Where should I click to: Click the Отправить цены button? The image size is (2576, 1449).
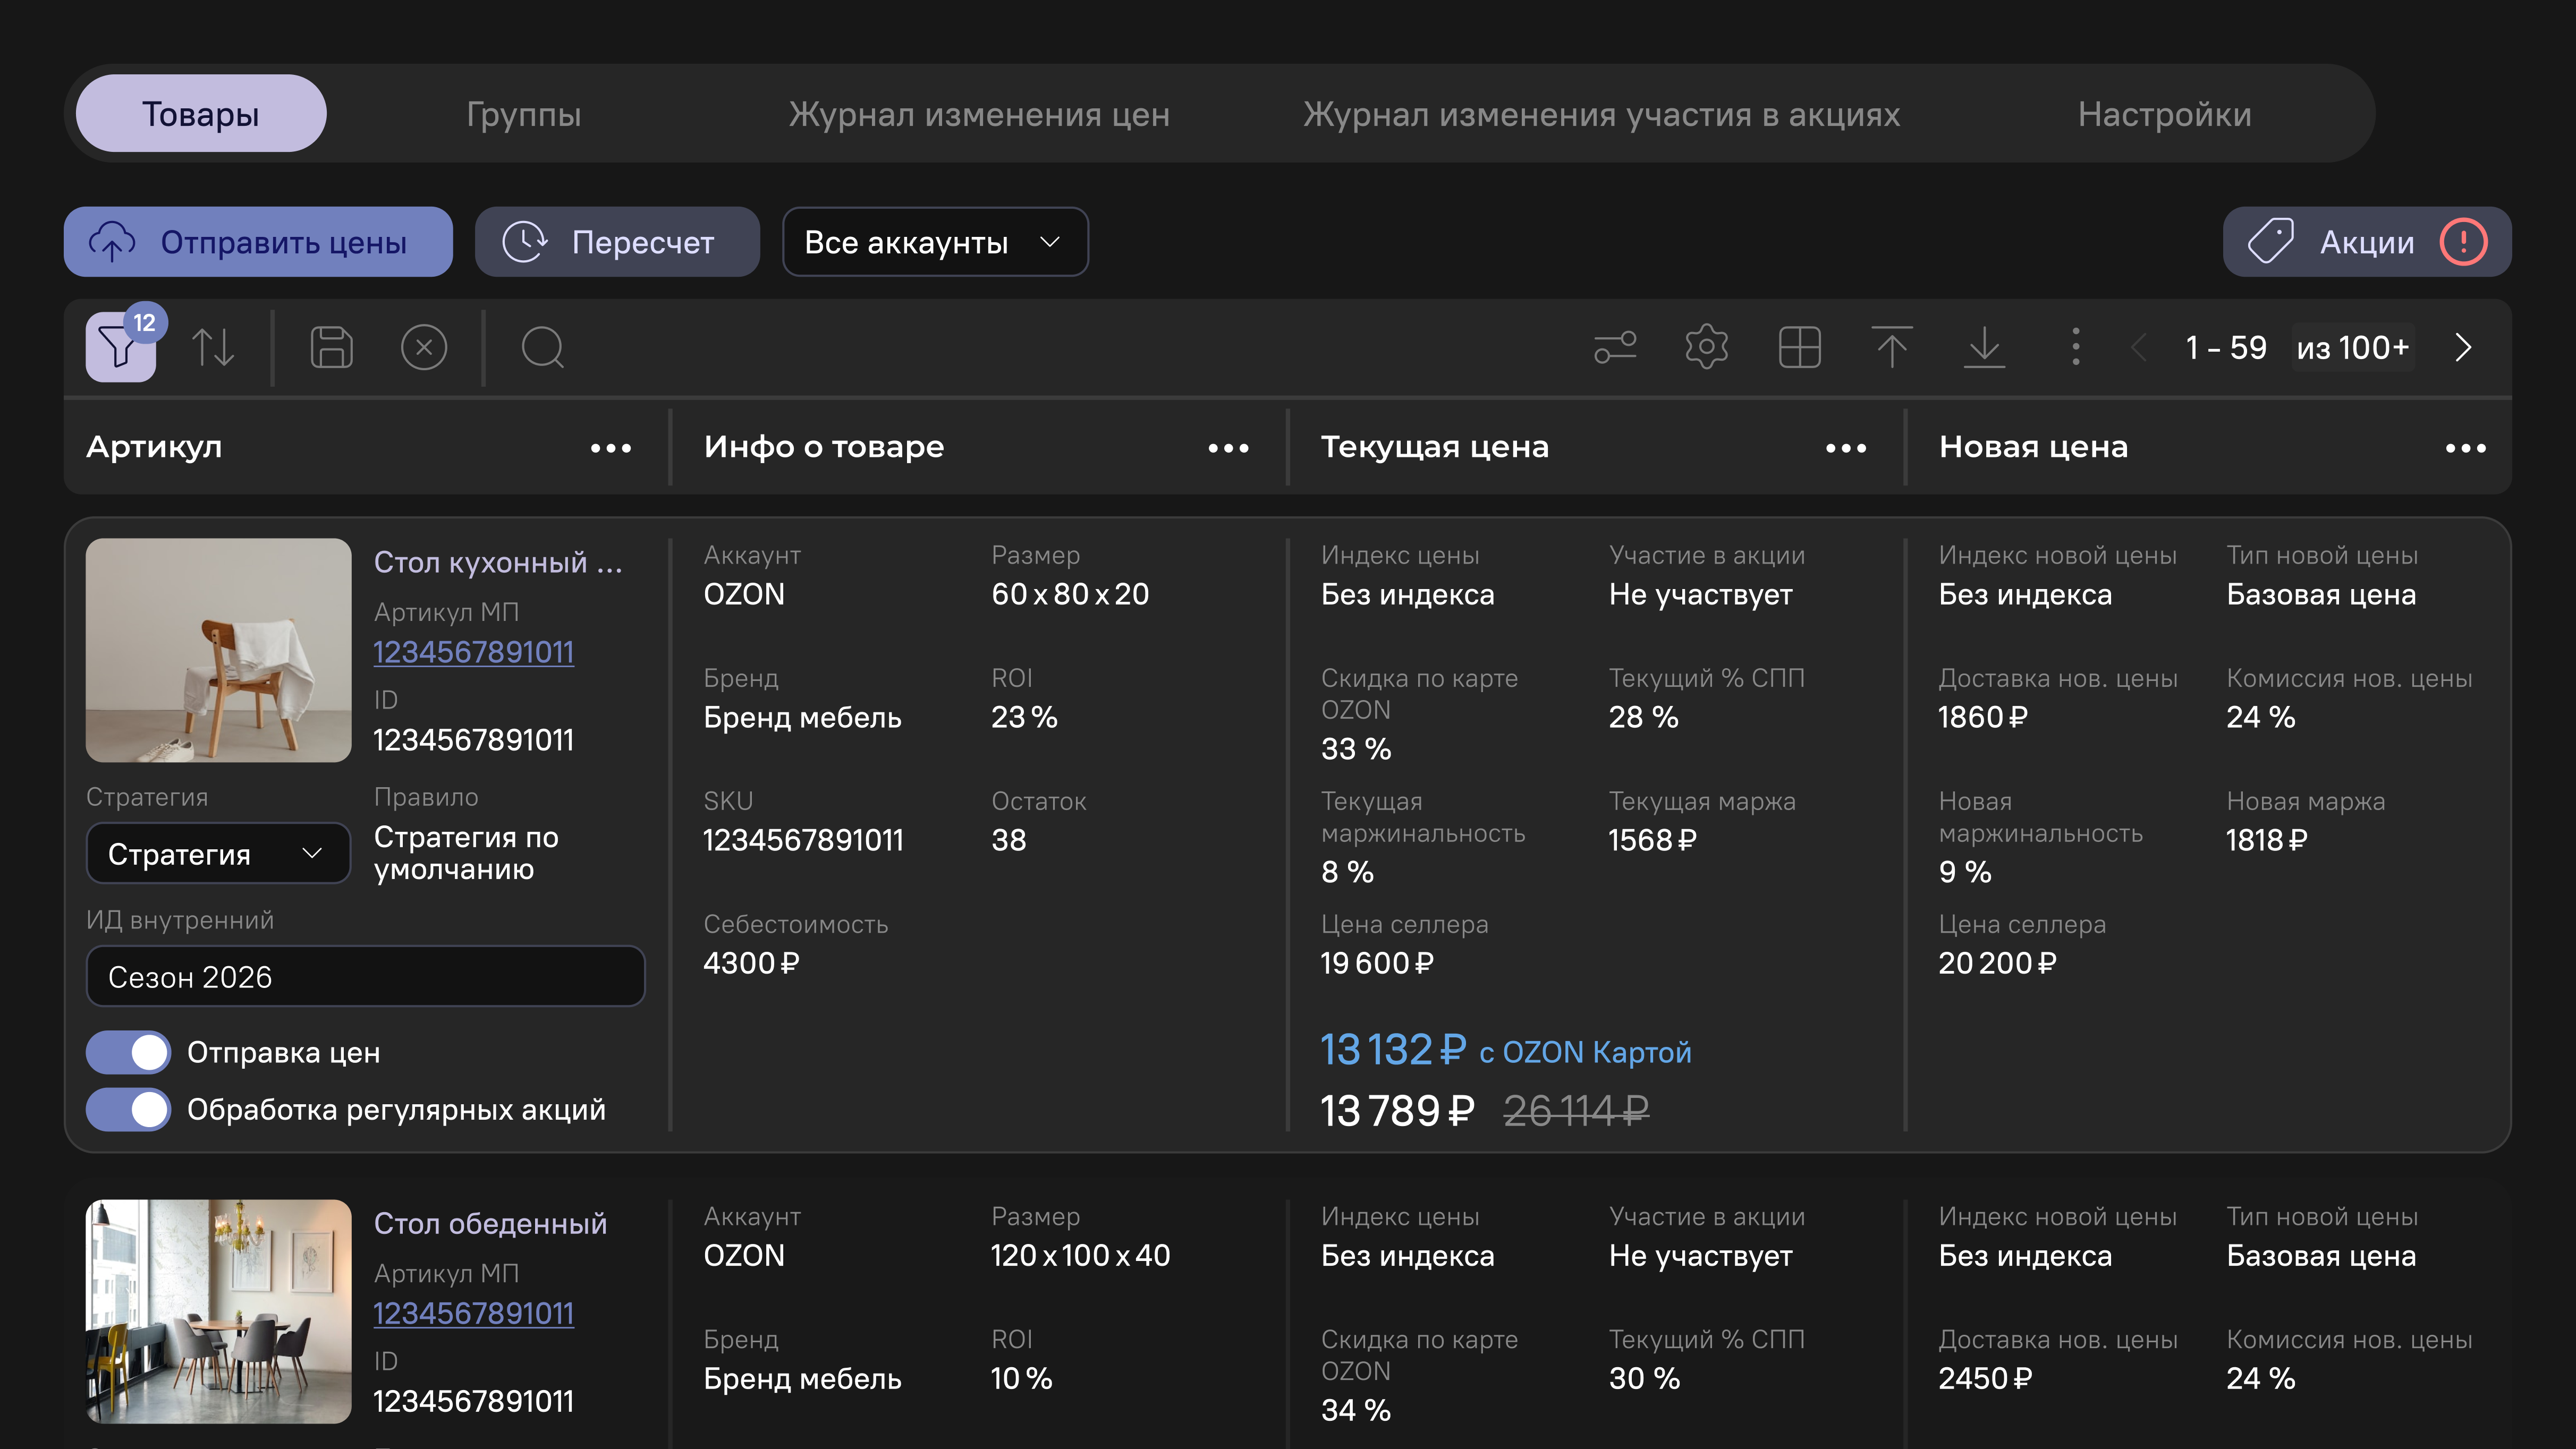[258, 242]
